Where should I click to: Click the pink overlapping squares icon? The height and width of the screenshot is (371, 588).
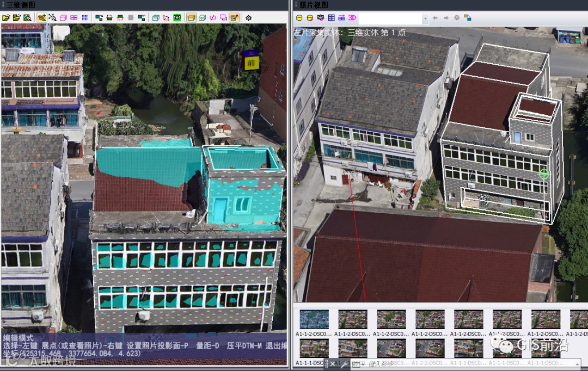(224, 17)
